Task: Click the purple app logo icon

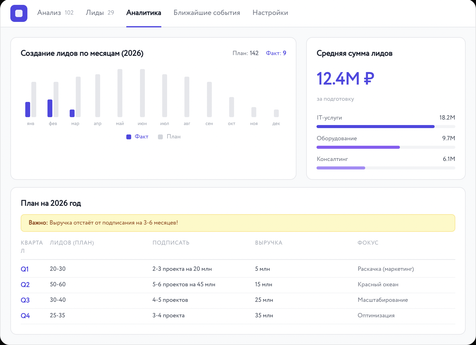Action: [x=19, y=13]
